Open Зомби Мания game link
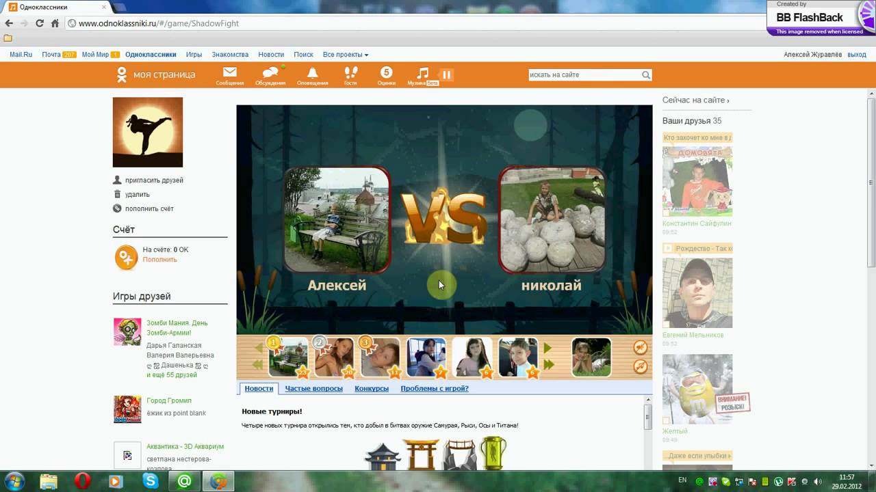Viewport: 876px width, 492px height. [177, 327]
